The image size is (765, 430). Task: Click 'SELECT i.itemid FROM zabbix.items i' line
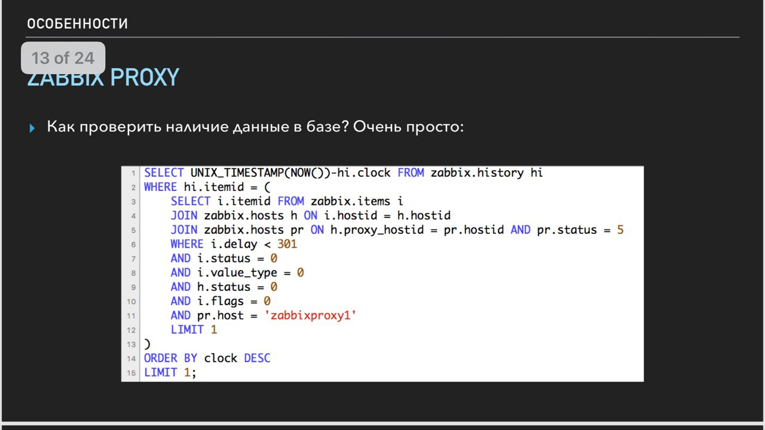[x=287, y=201]
